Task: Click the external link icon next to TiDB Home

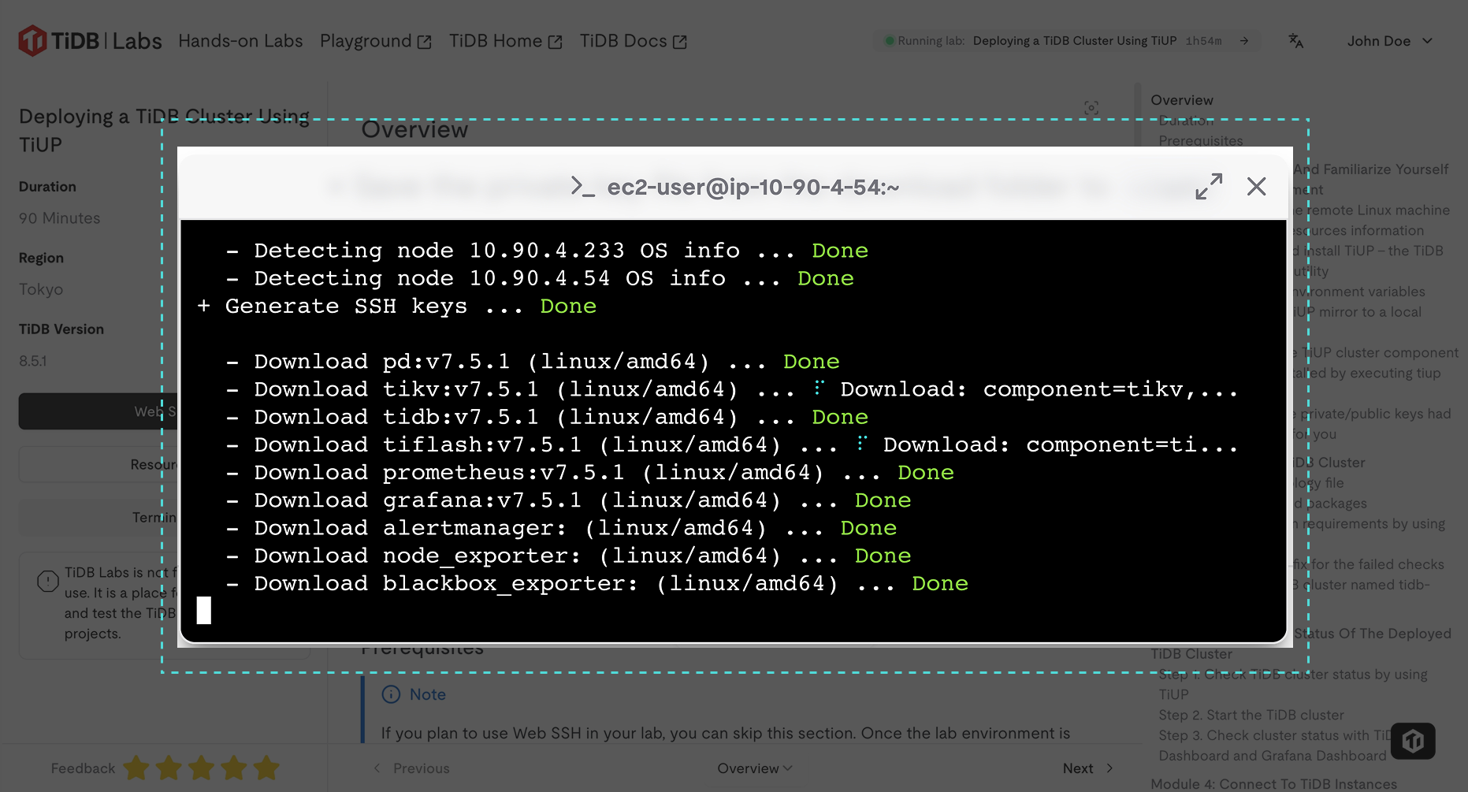Action: [554, 40]
